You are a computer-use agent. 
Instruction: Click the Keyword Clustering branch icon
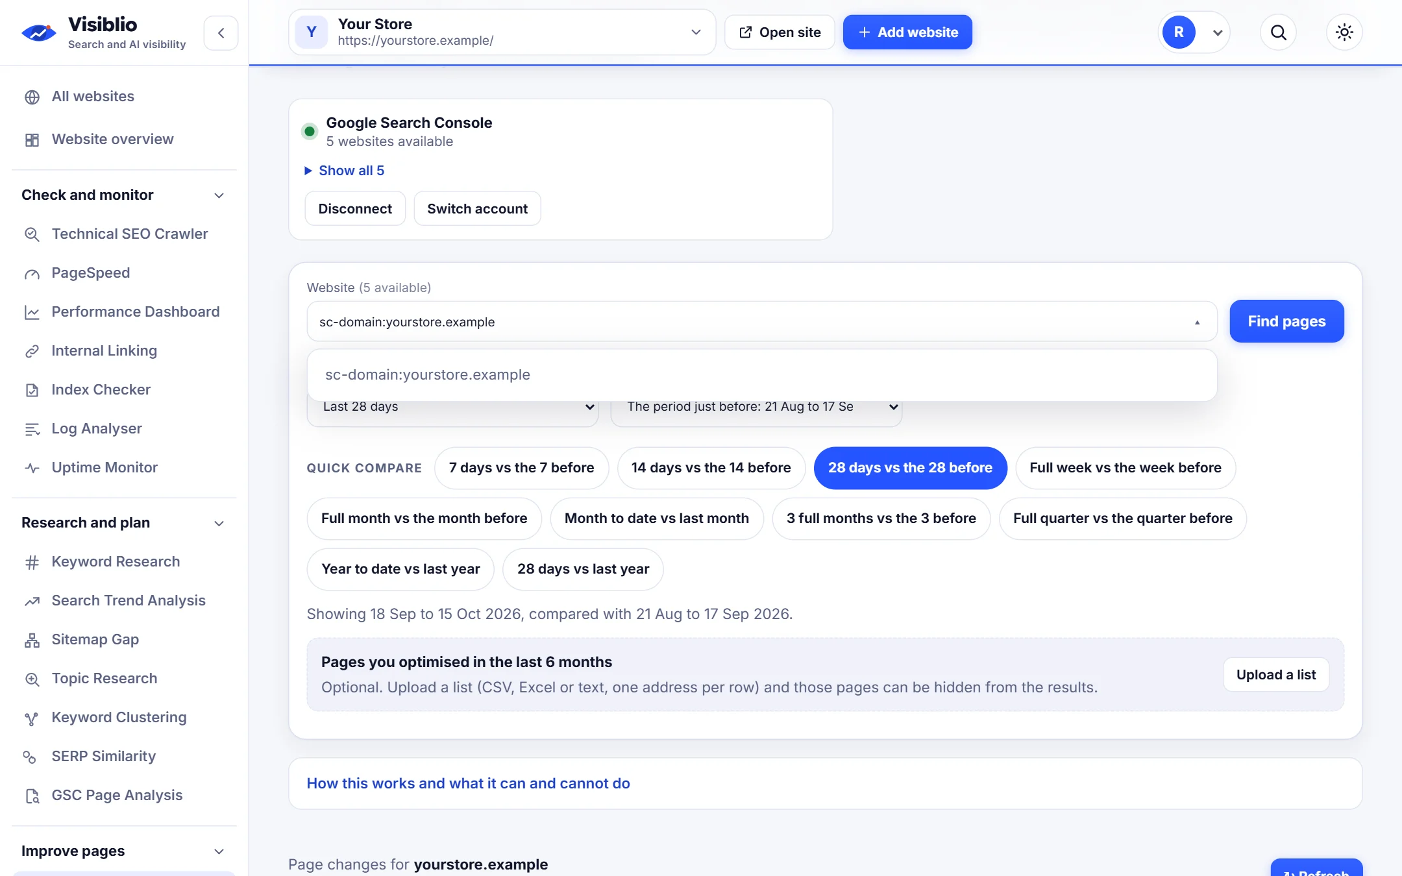point(32,718)
